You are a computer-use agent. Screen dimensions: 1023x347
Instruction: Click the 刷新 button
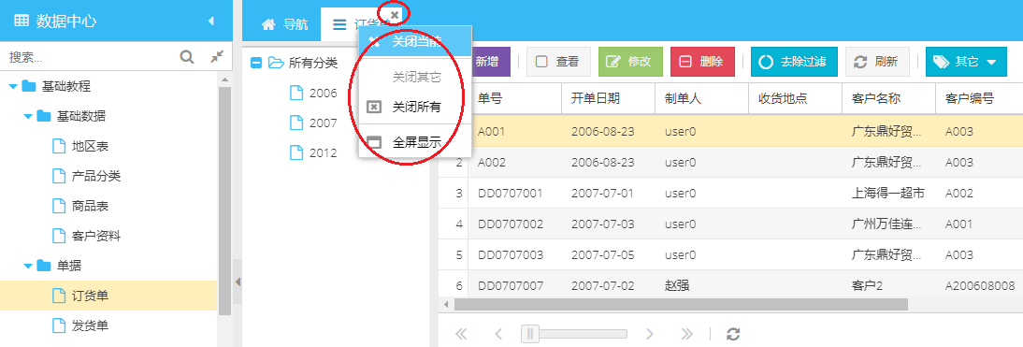877,62
